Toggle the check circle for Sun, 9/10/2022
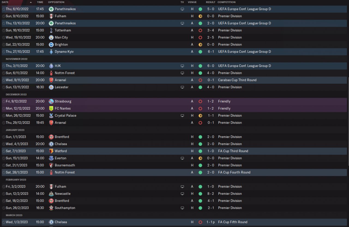349x227 pixels. (3, 16)
